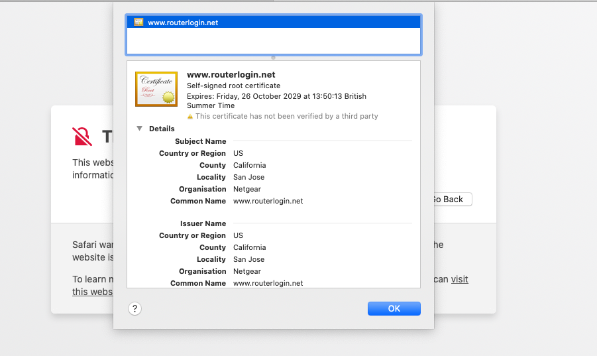Click the Issuer Name section heading
Image resolution: width=597 pixels, height=356 pixels.
tap(203, 223)
